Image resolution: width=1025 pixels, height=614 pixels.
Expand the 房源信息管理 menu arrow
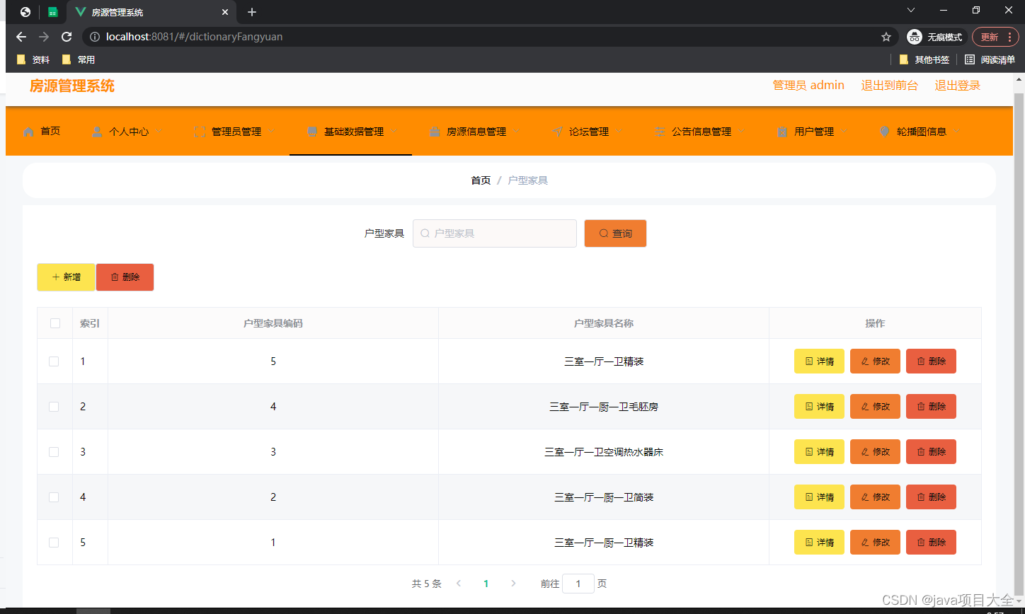(x=517, y=132)
